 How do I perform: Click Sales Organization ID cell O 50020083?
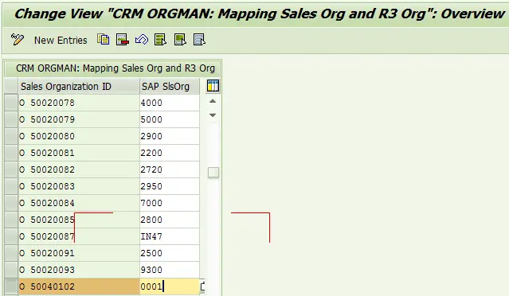[x=79, y=186]
